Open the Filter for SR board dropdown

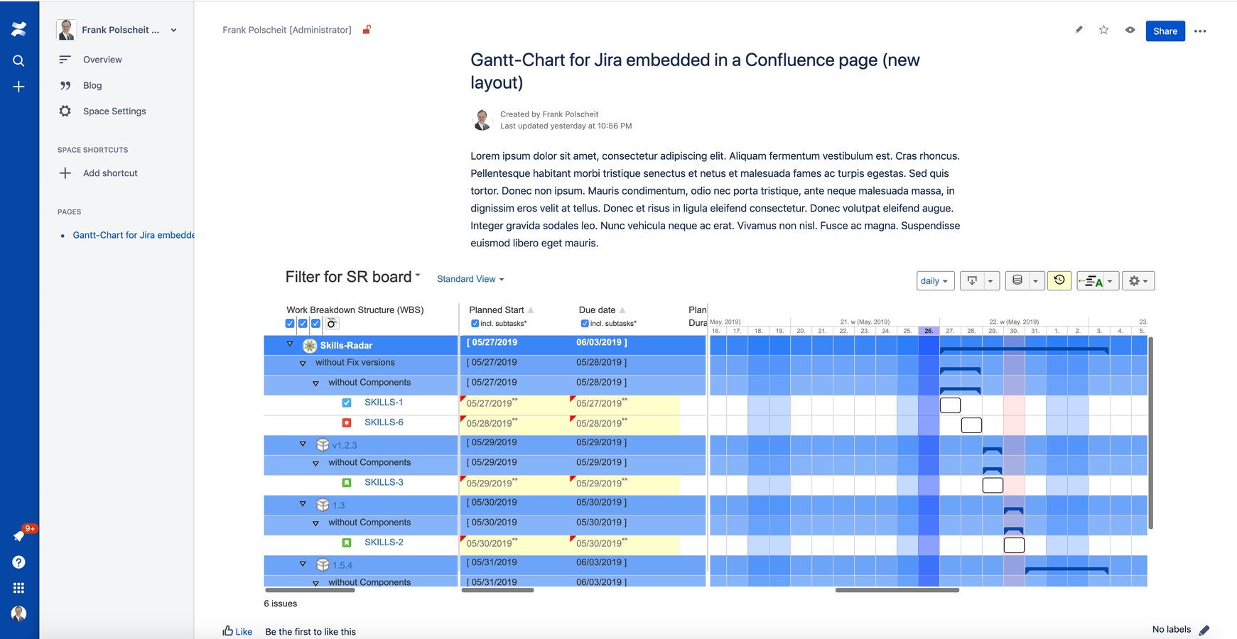tap(352, 277)
